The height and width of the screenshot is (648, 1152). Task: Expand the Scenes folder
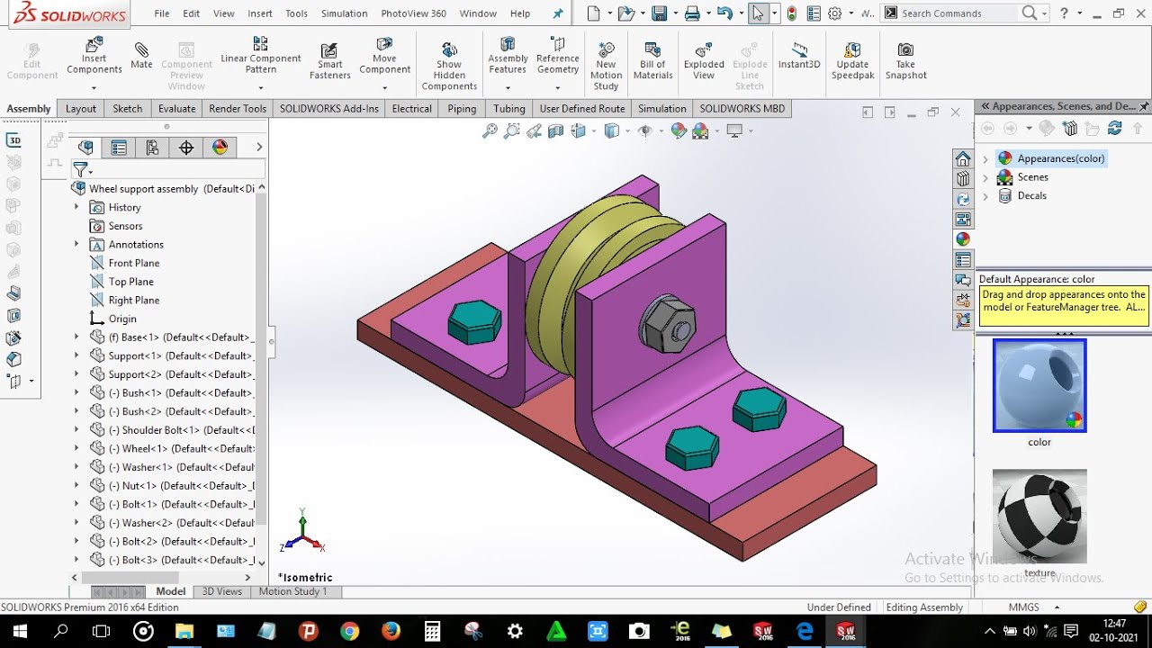(985, 177)
